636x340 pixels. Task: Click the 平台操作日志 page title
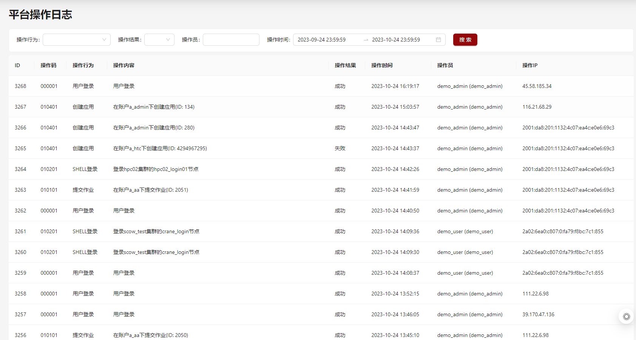pos(40,15)
